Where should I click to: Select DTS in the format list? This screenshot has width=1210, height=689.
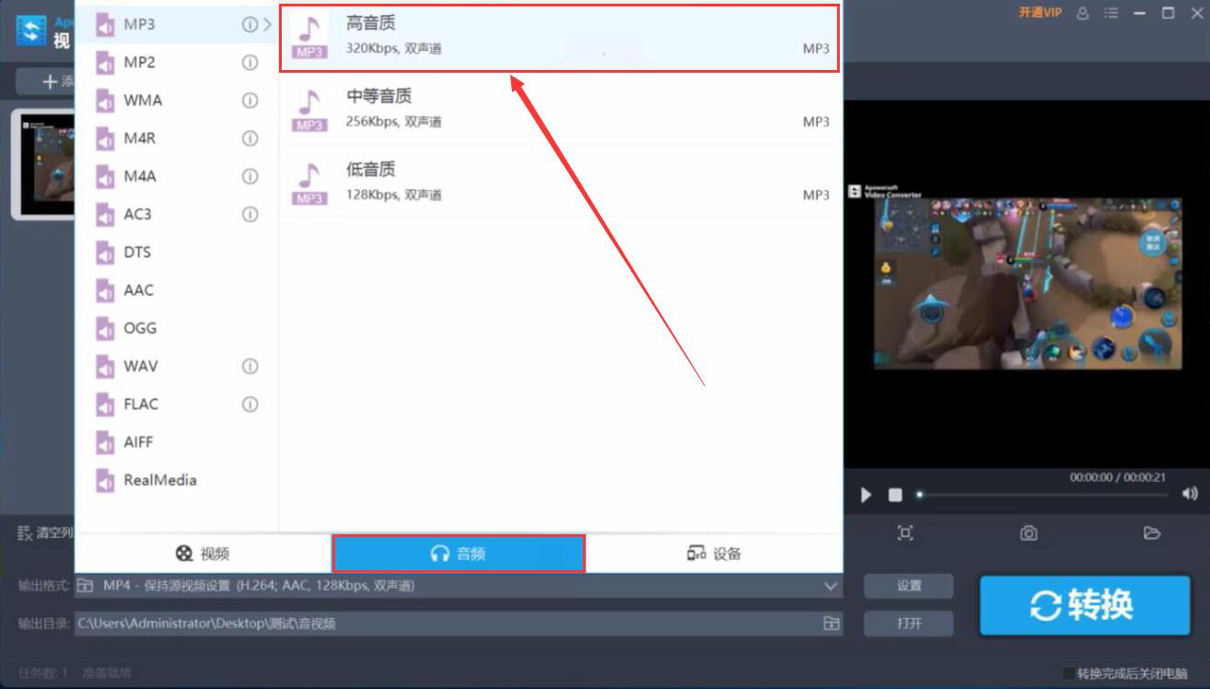coord(176,252)
